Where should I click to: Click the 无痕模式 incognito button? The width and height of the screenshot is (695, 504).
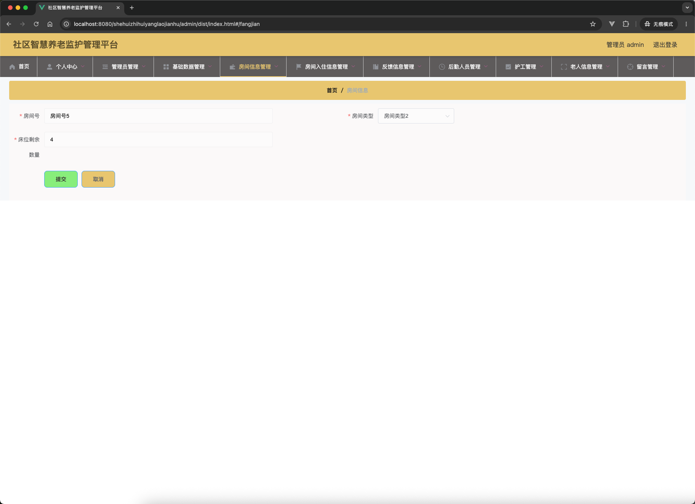tap(659, 24)
